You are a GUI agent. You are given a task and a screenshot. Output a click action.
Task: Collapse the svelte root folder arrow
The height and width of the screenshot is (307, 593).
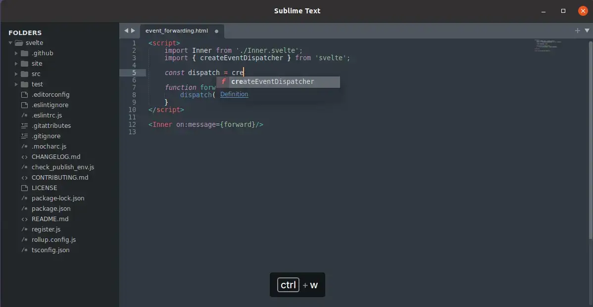click(10, 43)
